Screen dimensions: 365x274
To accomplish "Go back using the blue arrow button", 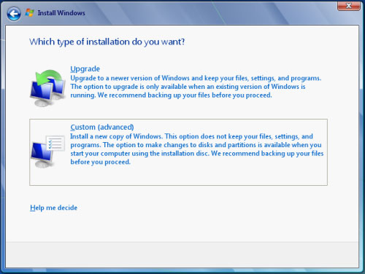I will (14, 14).
